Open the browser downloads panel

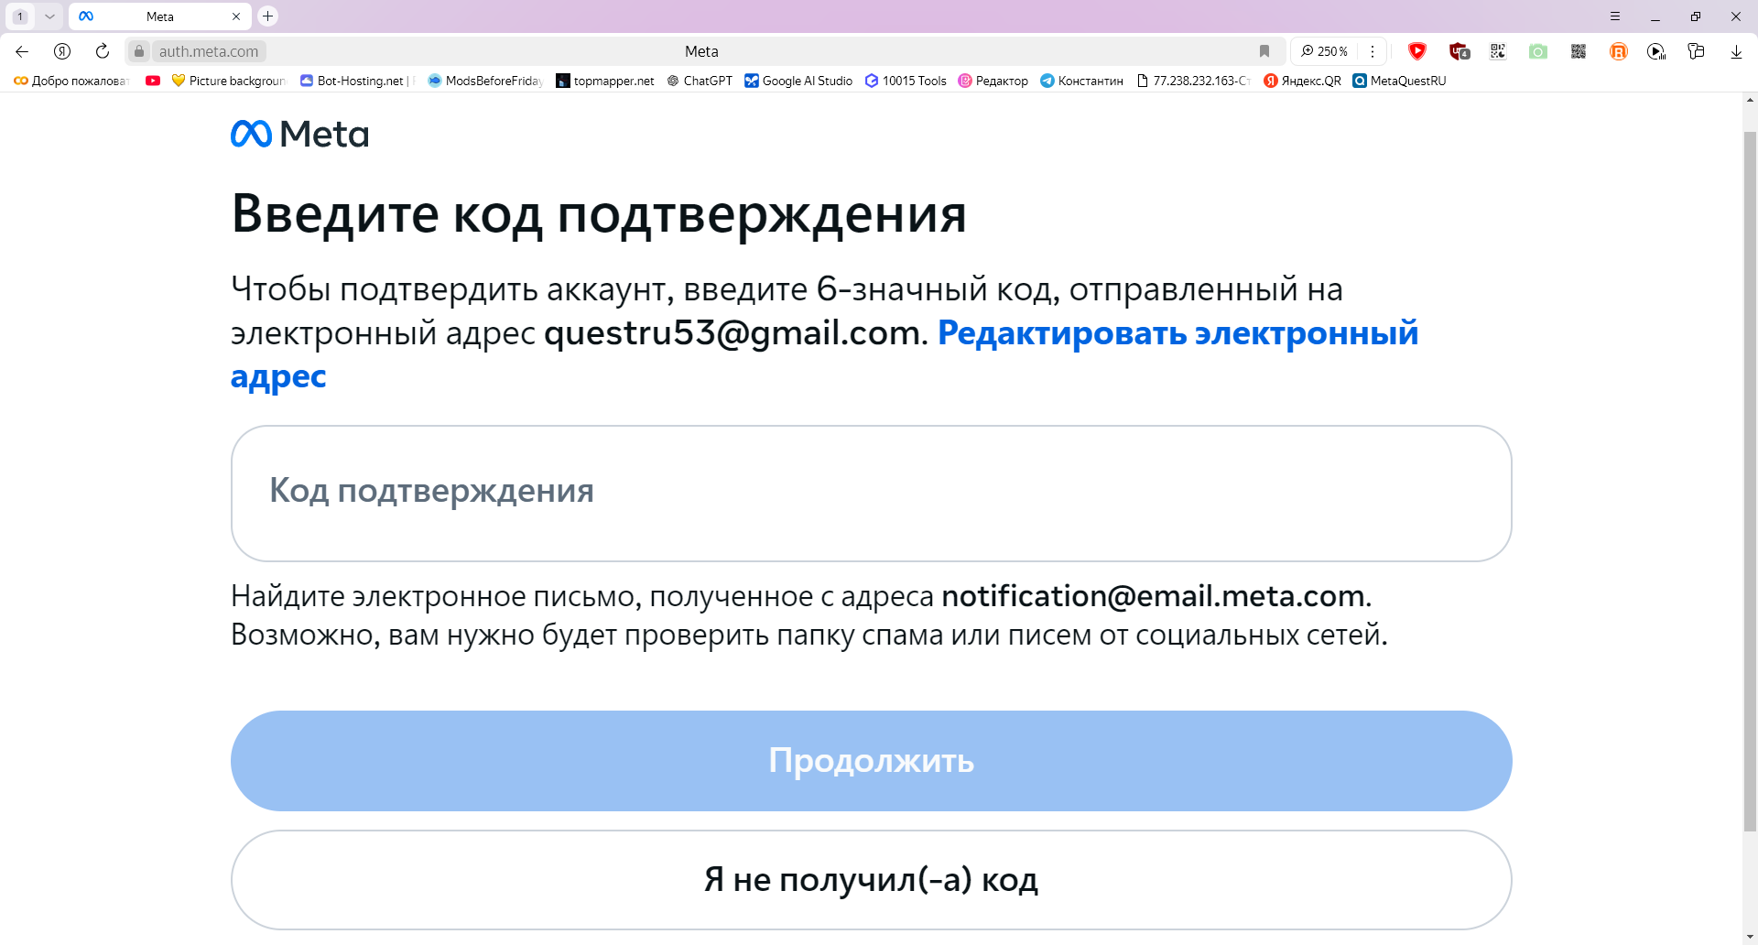(x=1737, y=51)
